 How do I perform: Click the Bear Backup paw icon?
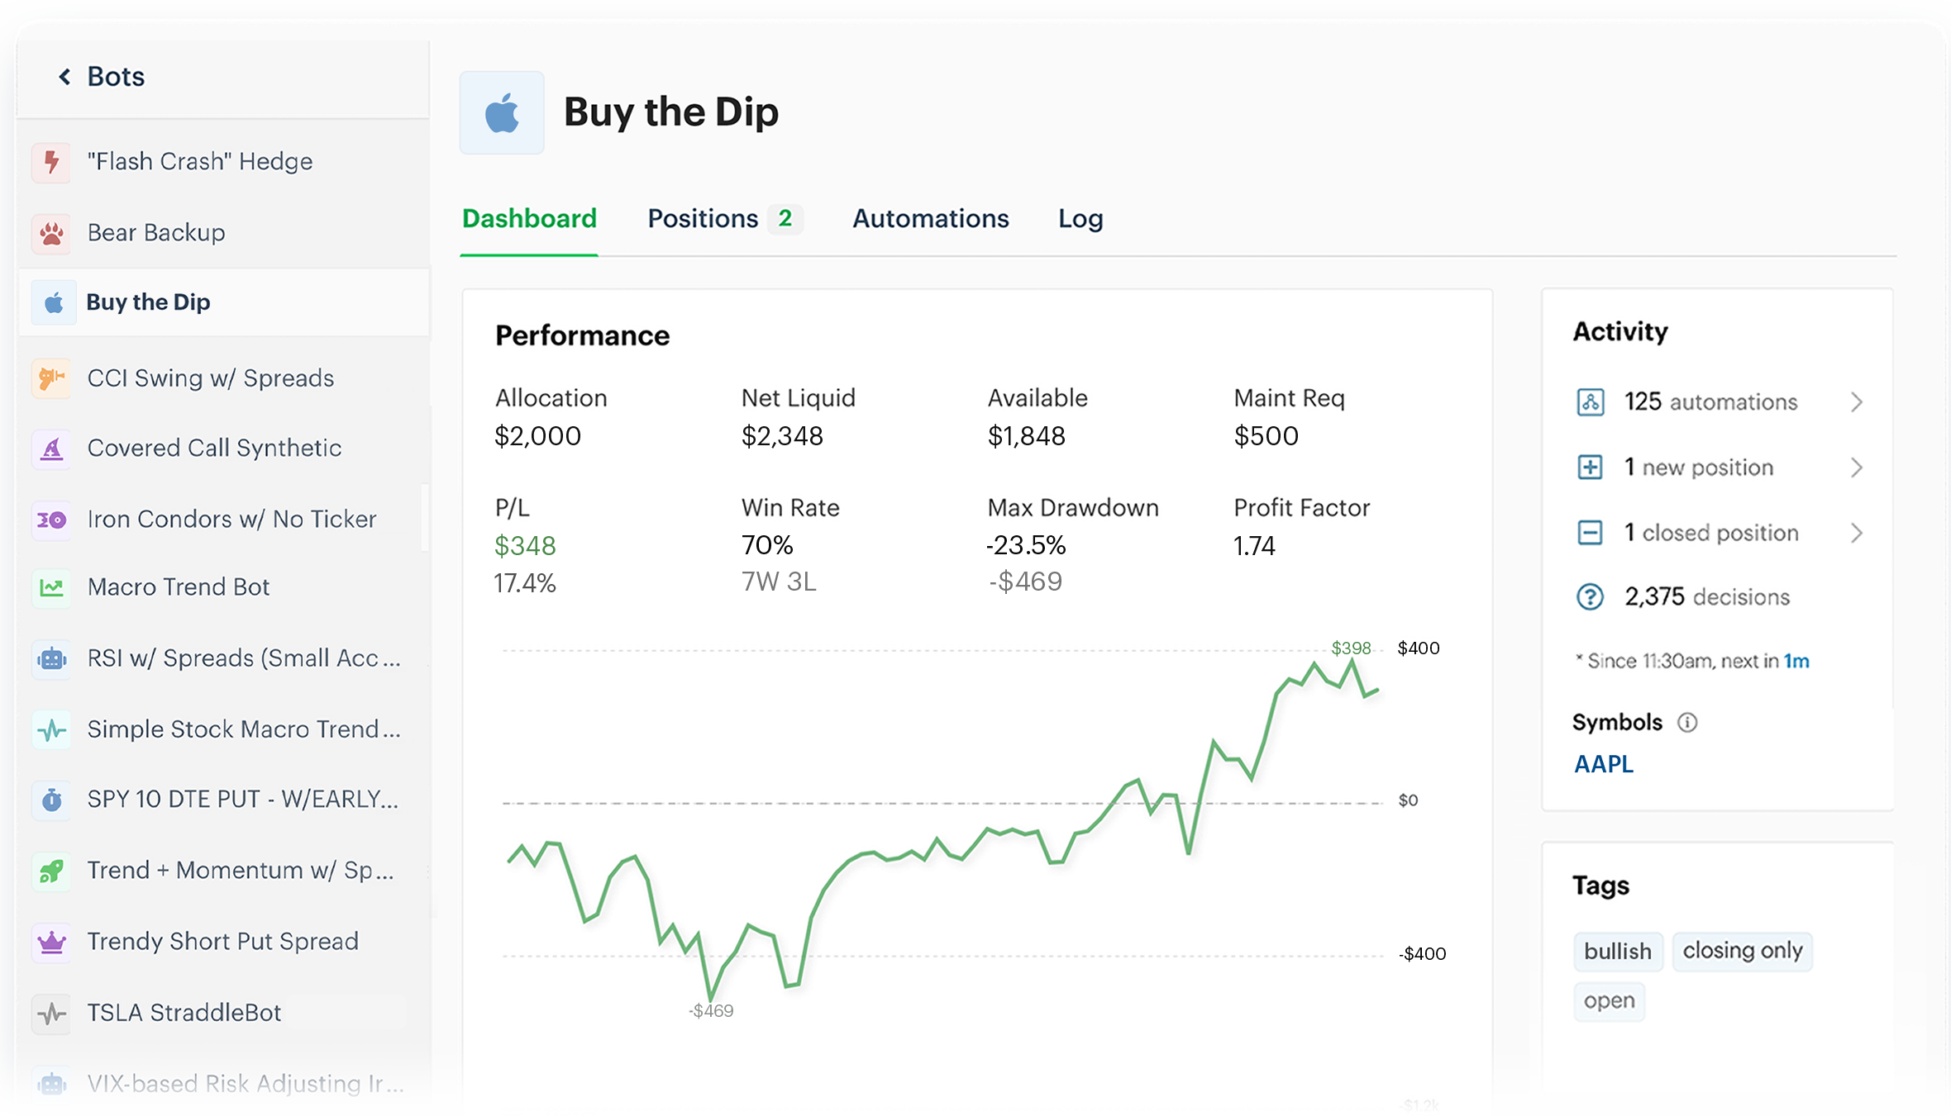click(51, 232)
